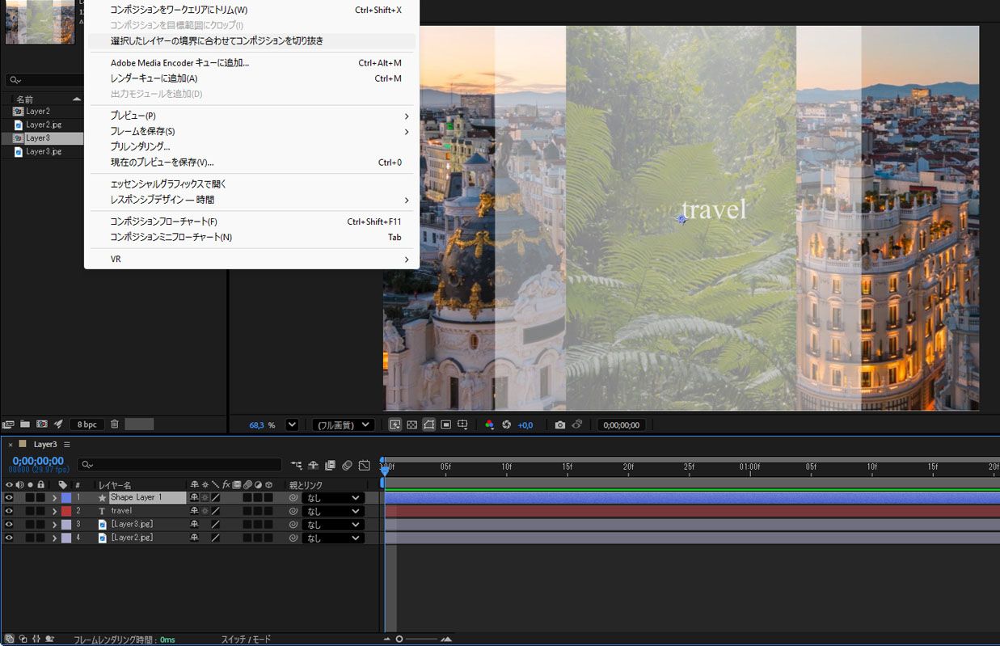Open the resolution dropdown (フル画質)
Viewport: 1000px width, 646px height.
pos(344,424)
